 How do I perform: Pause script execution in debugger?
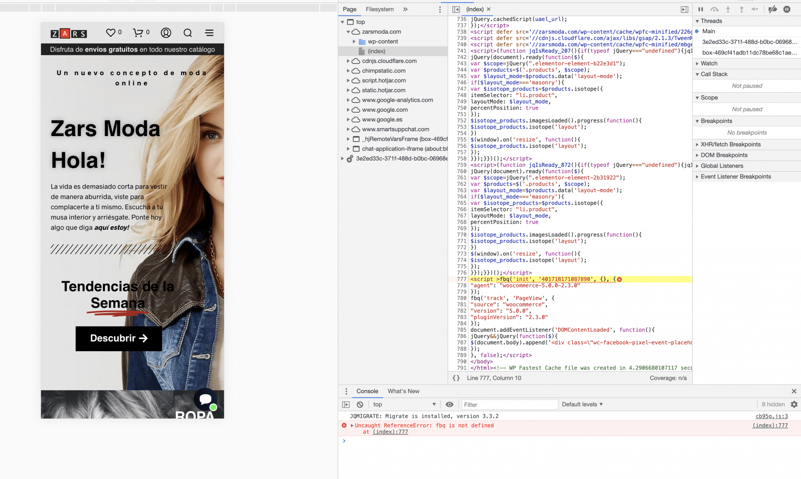click(701, 9)
